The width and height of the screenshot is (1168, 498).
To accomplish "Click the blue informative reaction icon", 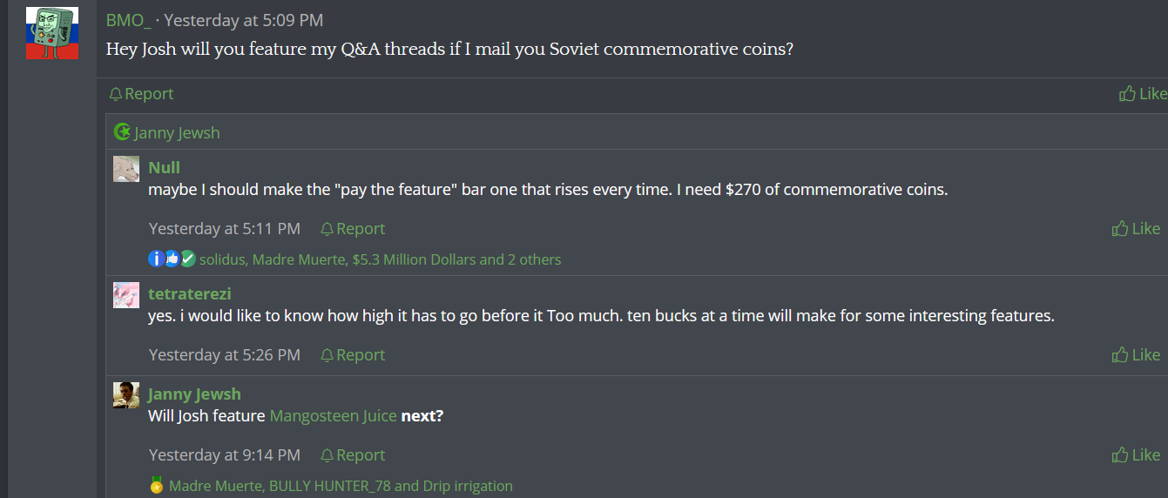I will tap(157, 259).
